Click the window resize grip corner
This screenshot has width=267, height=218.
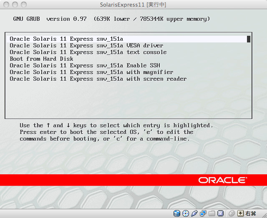[264, 215]
